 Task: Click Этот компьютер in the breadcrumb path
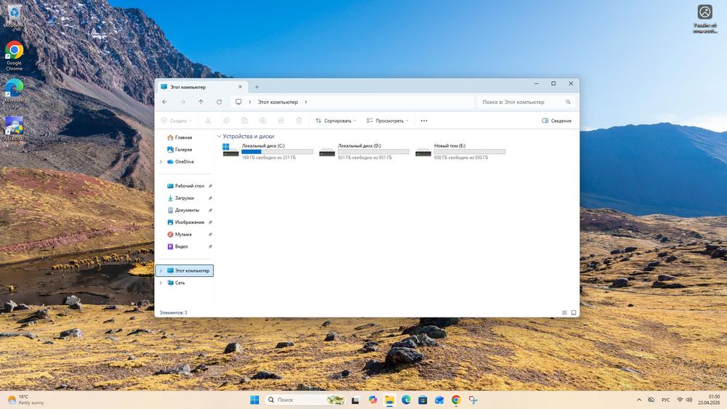click(x=278, y=102)
